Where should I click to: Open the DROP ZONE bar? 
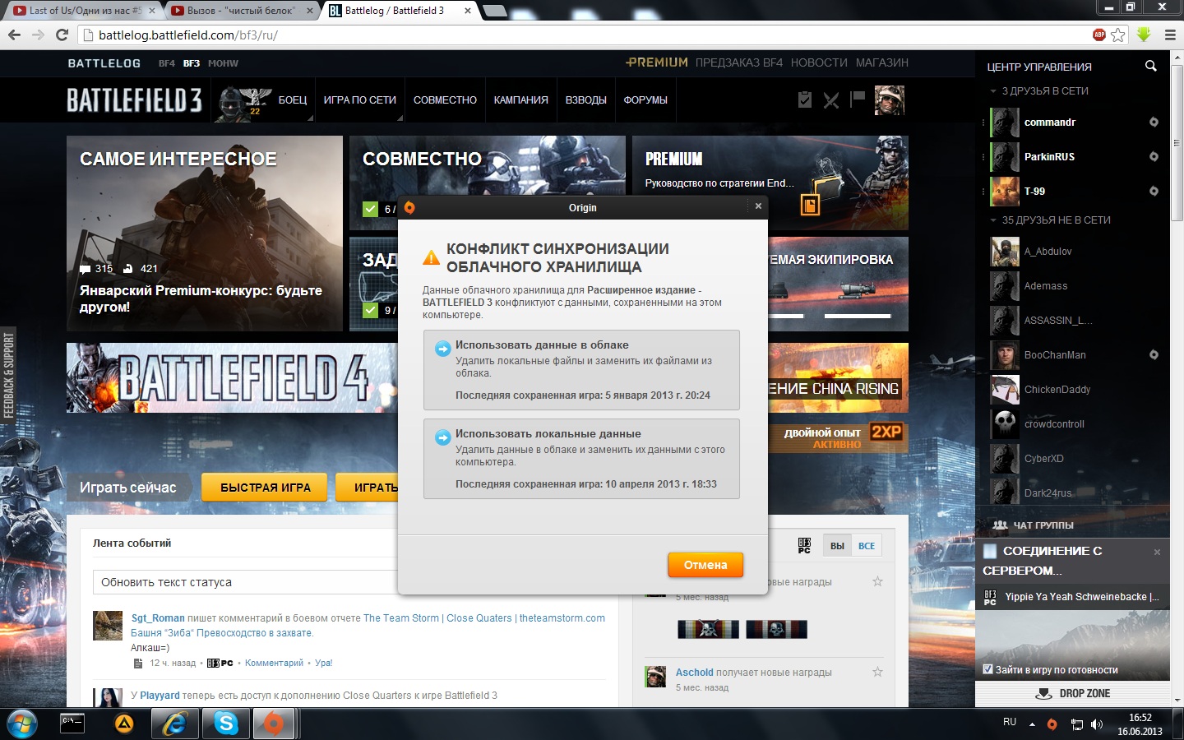click(x=1072, y=693)
